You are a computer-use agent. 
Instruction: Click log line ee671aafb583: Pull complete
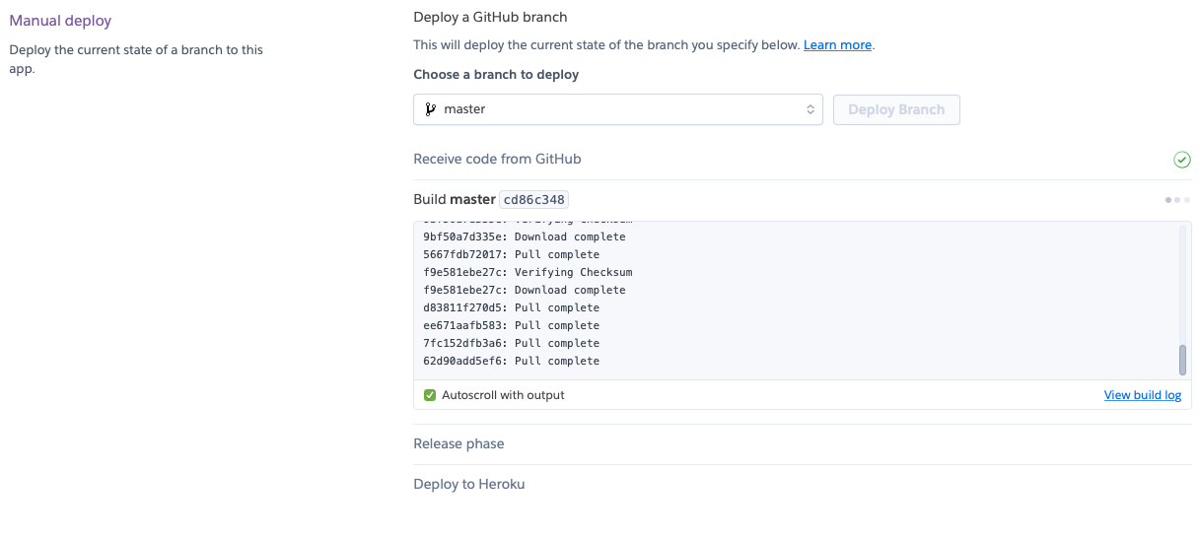click(x=511, y=326)
